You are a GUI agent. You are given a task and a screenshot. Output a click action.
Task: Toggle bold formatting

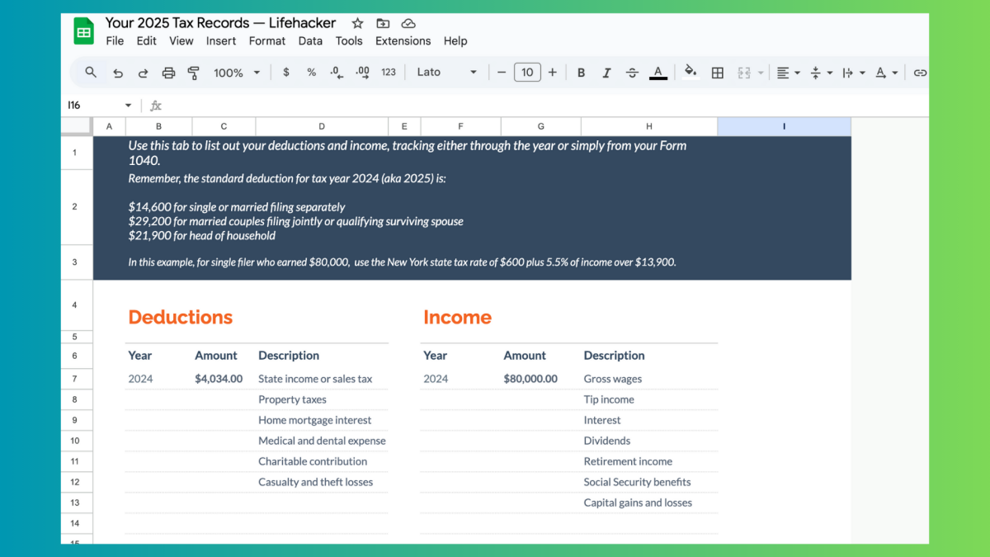(581, 73)
